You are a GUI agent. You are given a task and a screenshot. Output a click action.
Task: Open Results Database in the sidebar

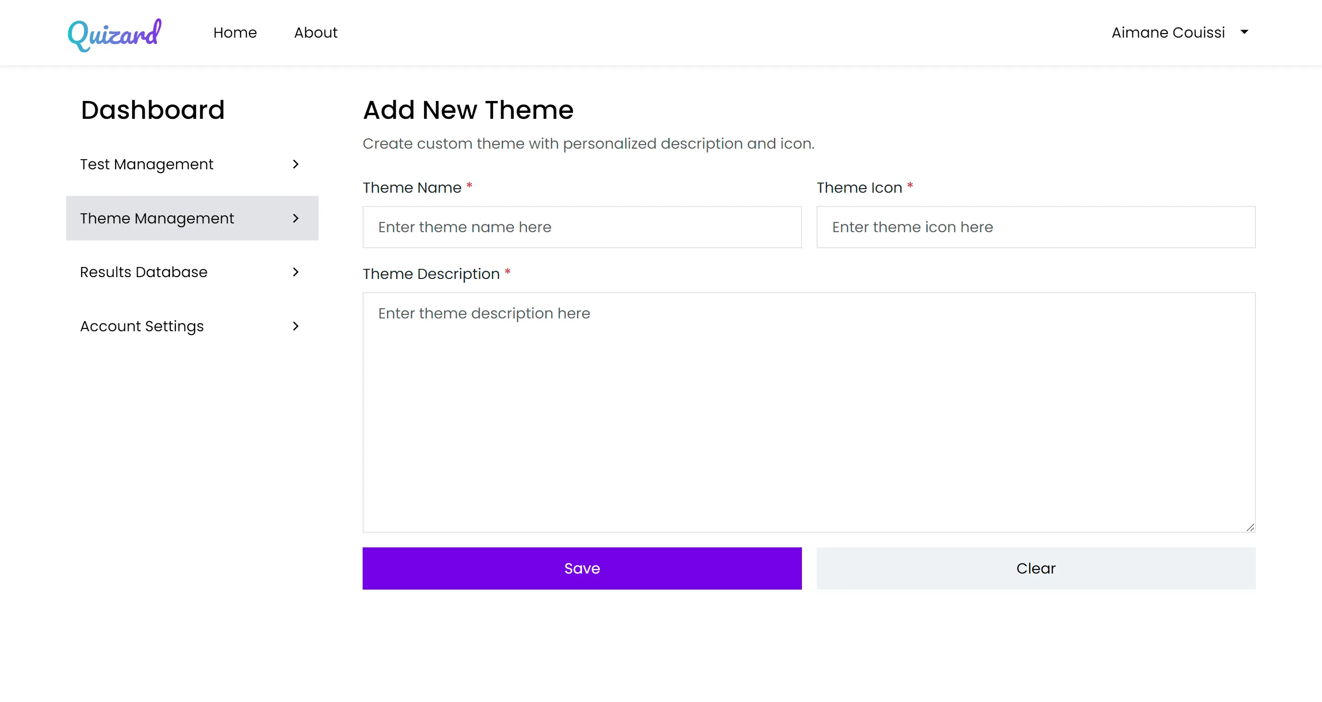point(192,272)
